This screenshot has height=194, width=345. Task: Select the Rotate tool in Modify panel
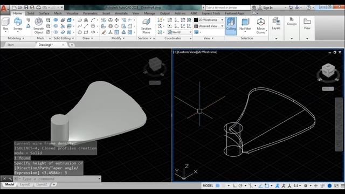[116, 26]
